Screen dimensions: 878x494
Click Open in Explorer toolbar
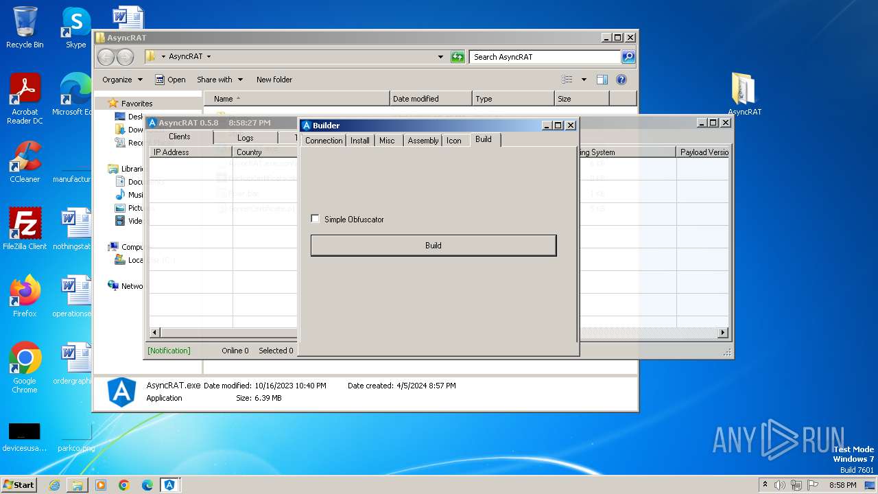[170, 80]
